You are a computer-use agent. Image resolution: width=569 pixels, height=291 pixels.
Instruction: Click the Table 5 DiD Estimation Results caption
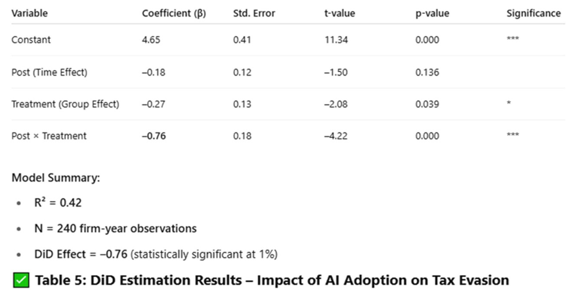(272, 280)
